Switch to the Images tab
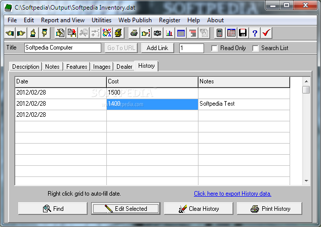Viewport: 321px width, 227px height. point(102,67)
